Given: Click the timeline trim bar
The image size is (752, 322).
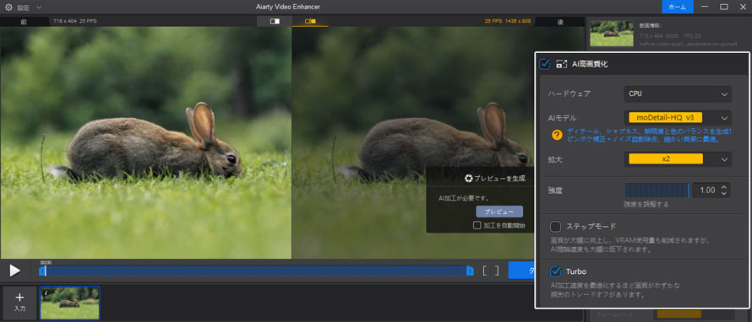Looking at the screenshot, I should pos(257,271).
